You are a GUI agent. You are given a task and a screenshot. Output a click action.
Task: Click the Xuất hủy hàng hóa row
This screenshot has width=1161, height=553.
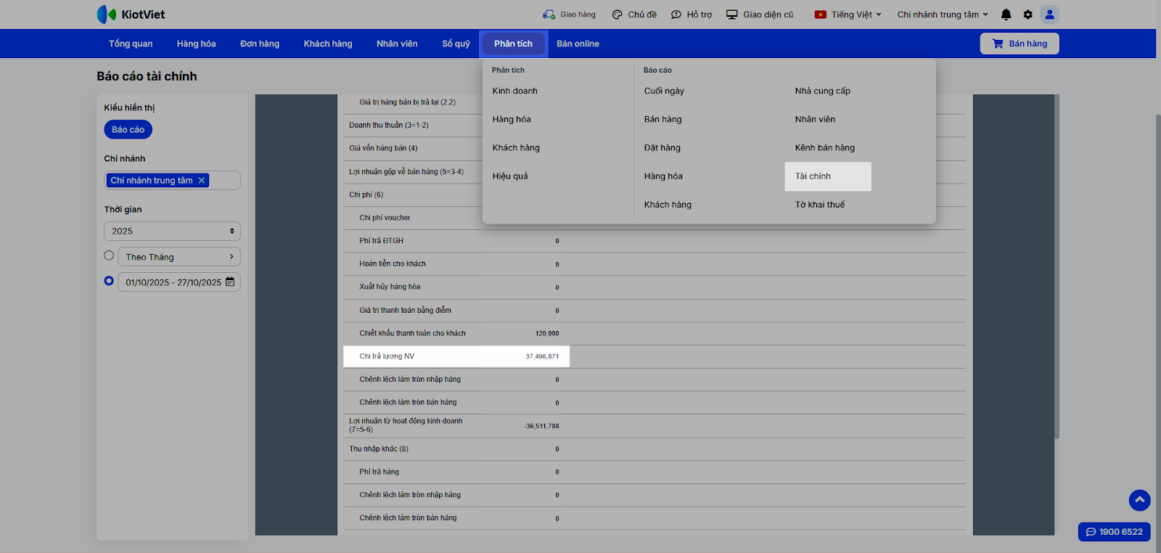[655, 287]
